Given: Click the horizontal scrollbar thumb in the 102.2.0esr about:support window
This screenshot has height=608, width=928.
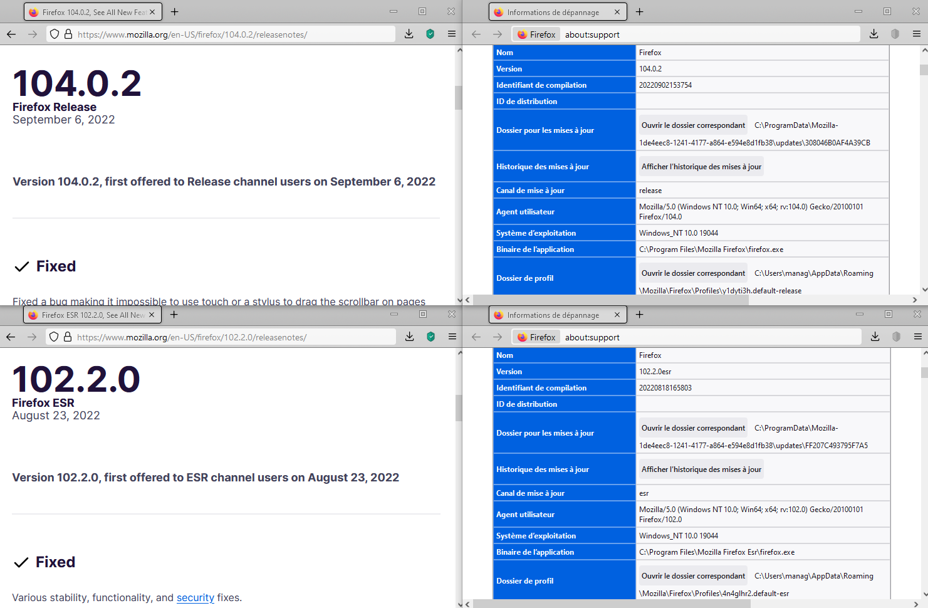Looking at the screenshot, I should (x=612, y=604).
